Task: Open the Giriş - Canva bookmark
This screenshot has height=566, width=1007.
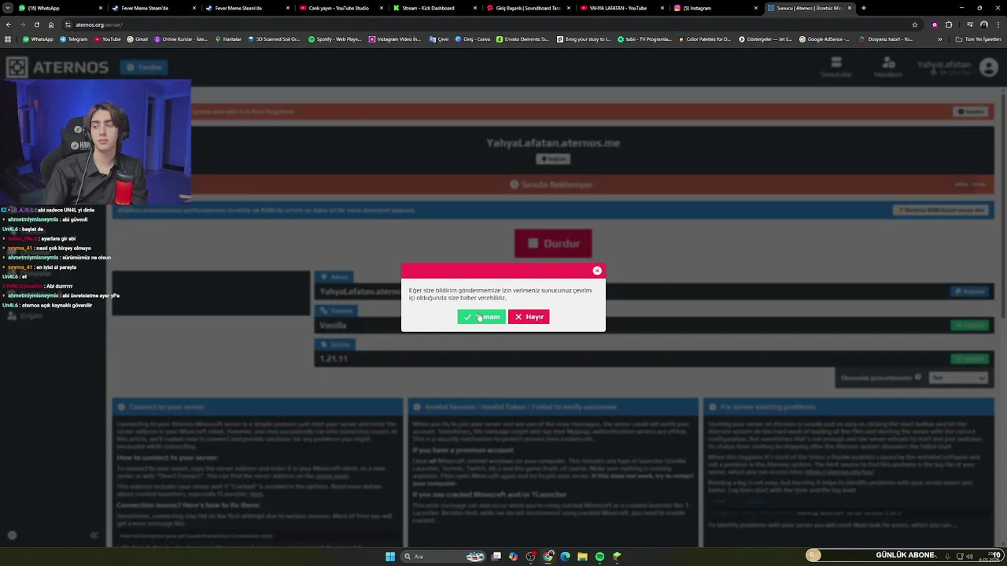Action: 473,39
